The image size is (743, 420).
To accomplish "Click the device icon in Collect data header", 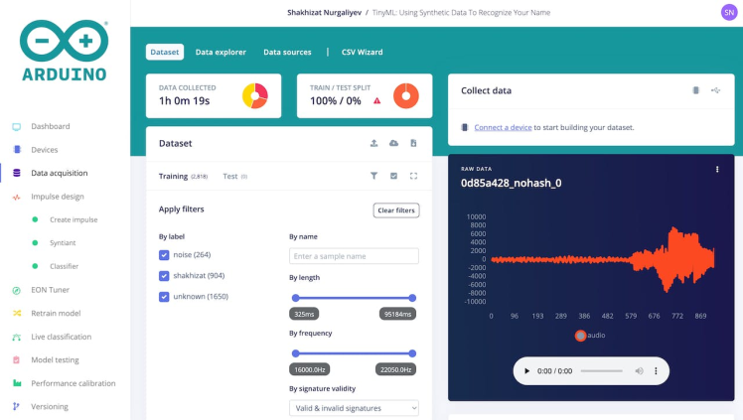I will coord(695,90).
